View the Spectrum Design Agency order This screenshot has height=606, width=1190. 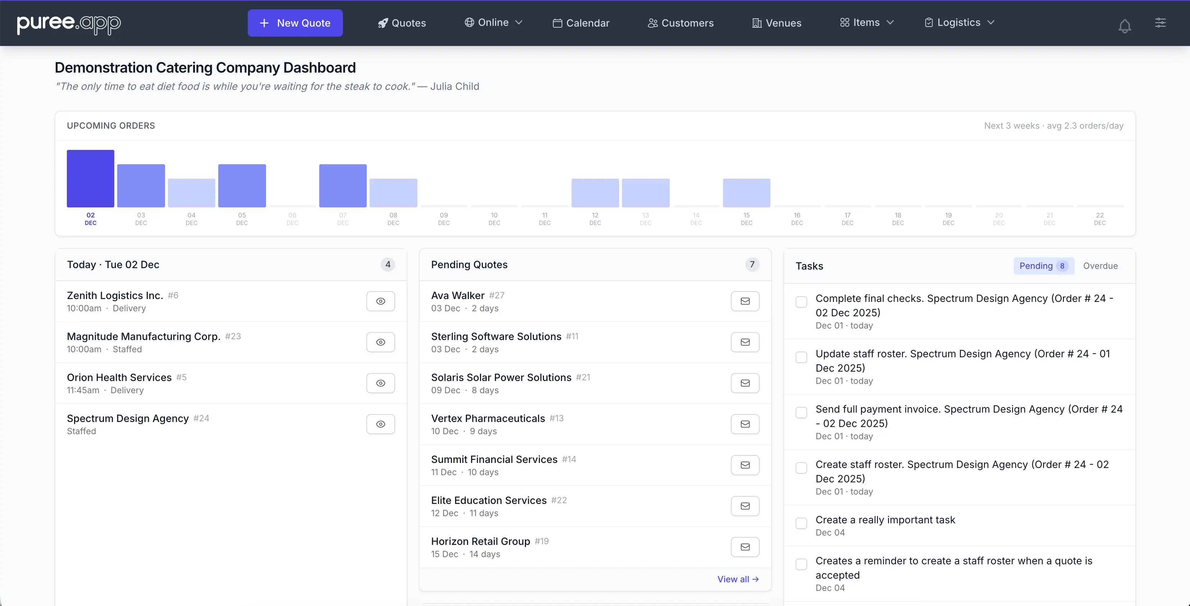point(381,423)
